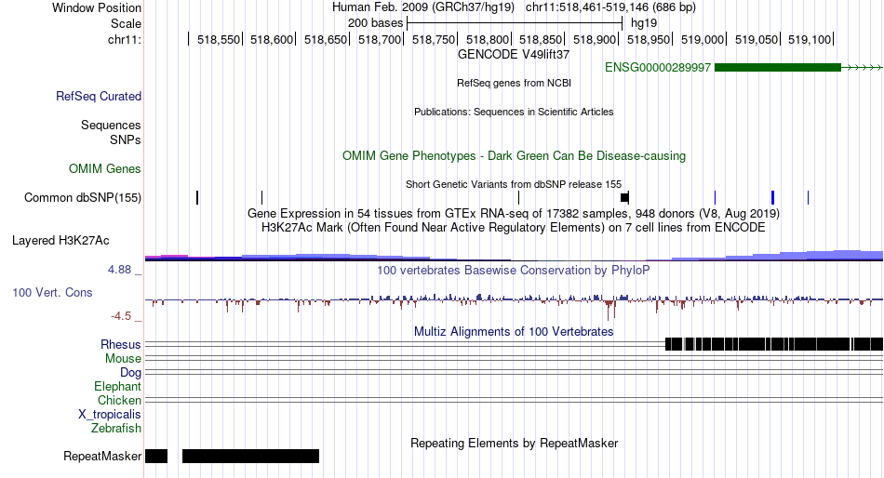This screenshot has height=478, width=884.
Task: Open GENCODE V49lift37 track title
Action: pos(514,55)
